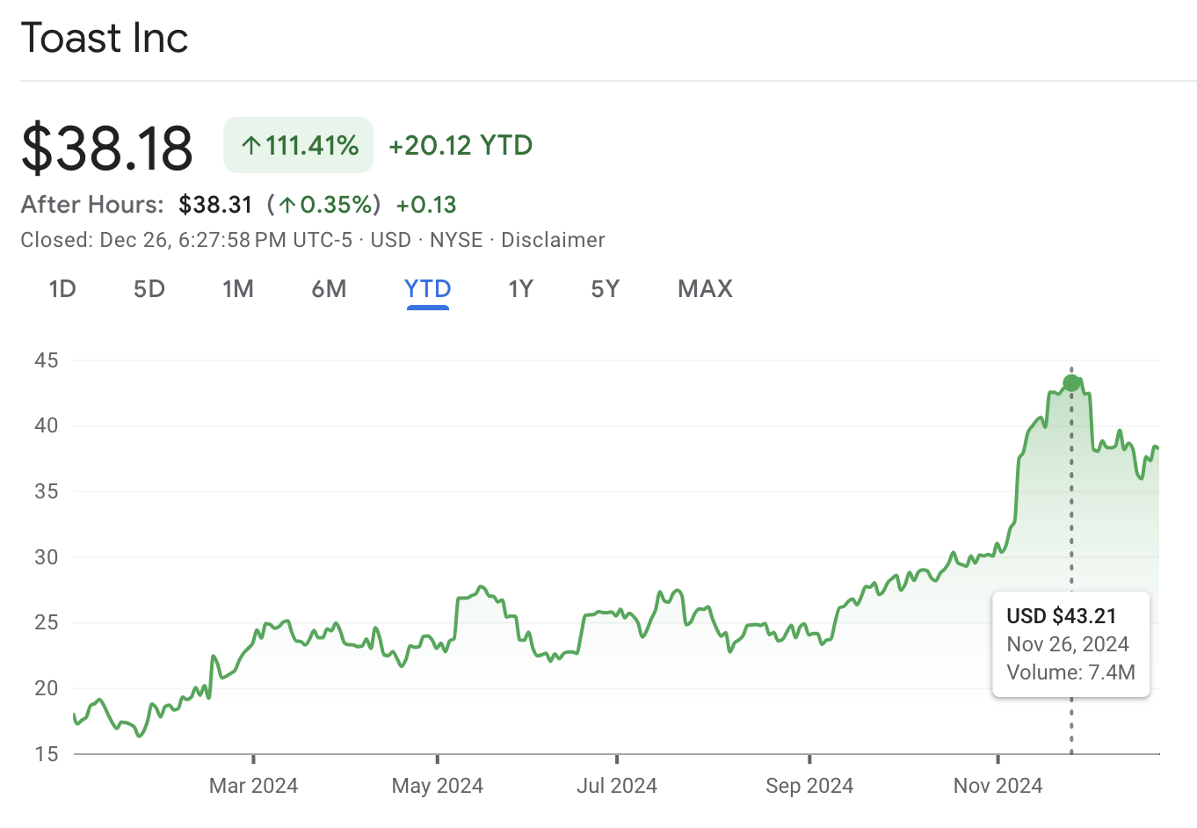Image resolution: width=1197 pixels, height=828 pixels.
Task: Click the dotted vertical line on the chart
Action: [1071, 492]
